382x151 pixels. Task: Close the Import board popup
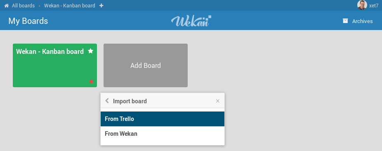pyautogui.click(x=218, y=101)
